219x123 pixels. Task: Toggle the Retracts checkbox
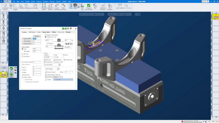[x=45, y=59]
